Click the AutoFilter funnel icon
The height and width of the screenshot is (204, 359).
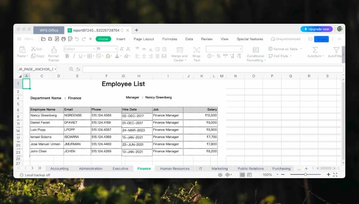click(x=336, y=50)
